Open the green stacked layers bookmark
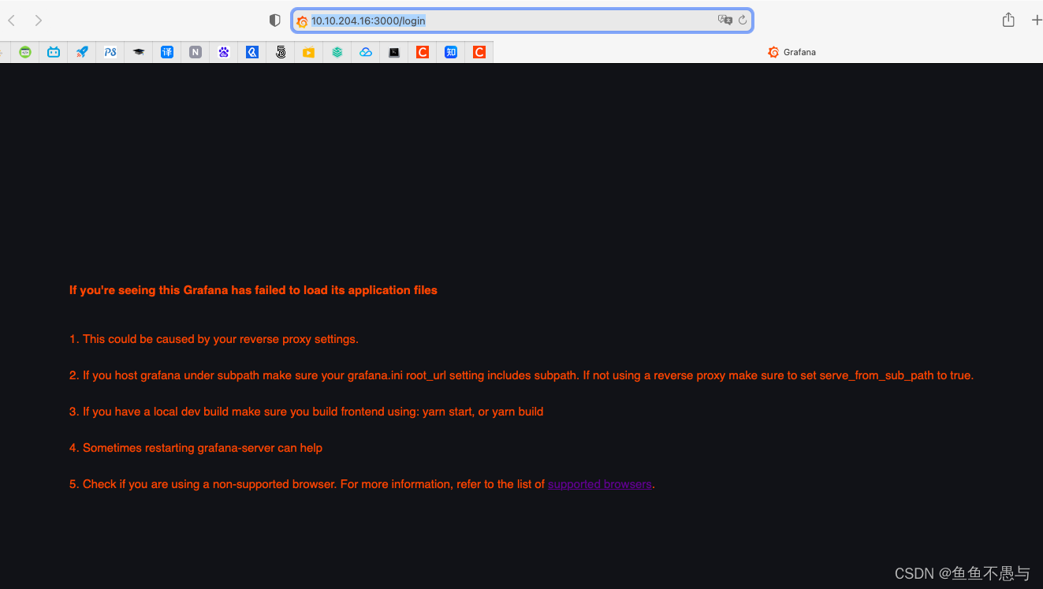The width and height of the screenshot is (1043, 589). tap(337, 52)
